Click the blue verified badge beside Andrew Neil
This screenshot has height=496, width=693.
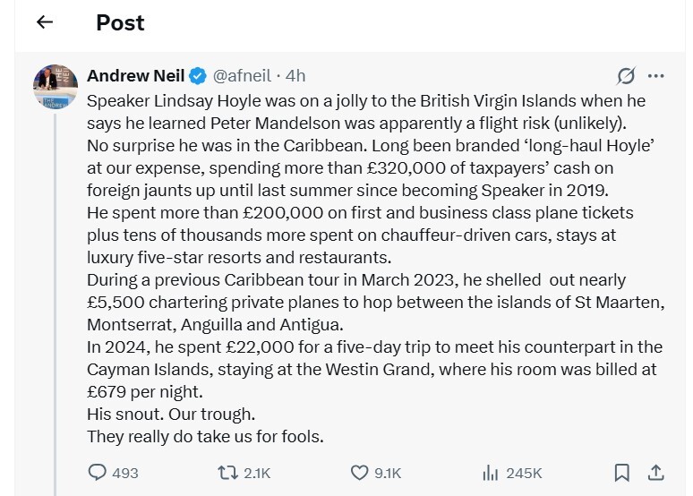point(198,76)
